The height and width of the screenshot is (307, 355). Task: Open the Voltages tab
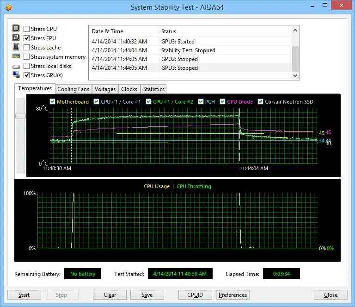tap(105, 89)
